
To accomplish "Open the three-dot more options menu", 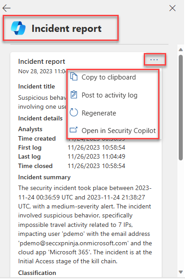I will click(x=154, y=60).
